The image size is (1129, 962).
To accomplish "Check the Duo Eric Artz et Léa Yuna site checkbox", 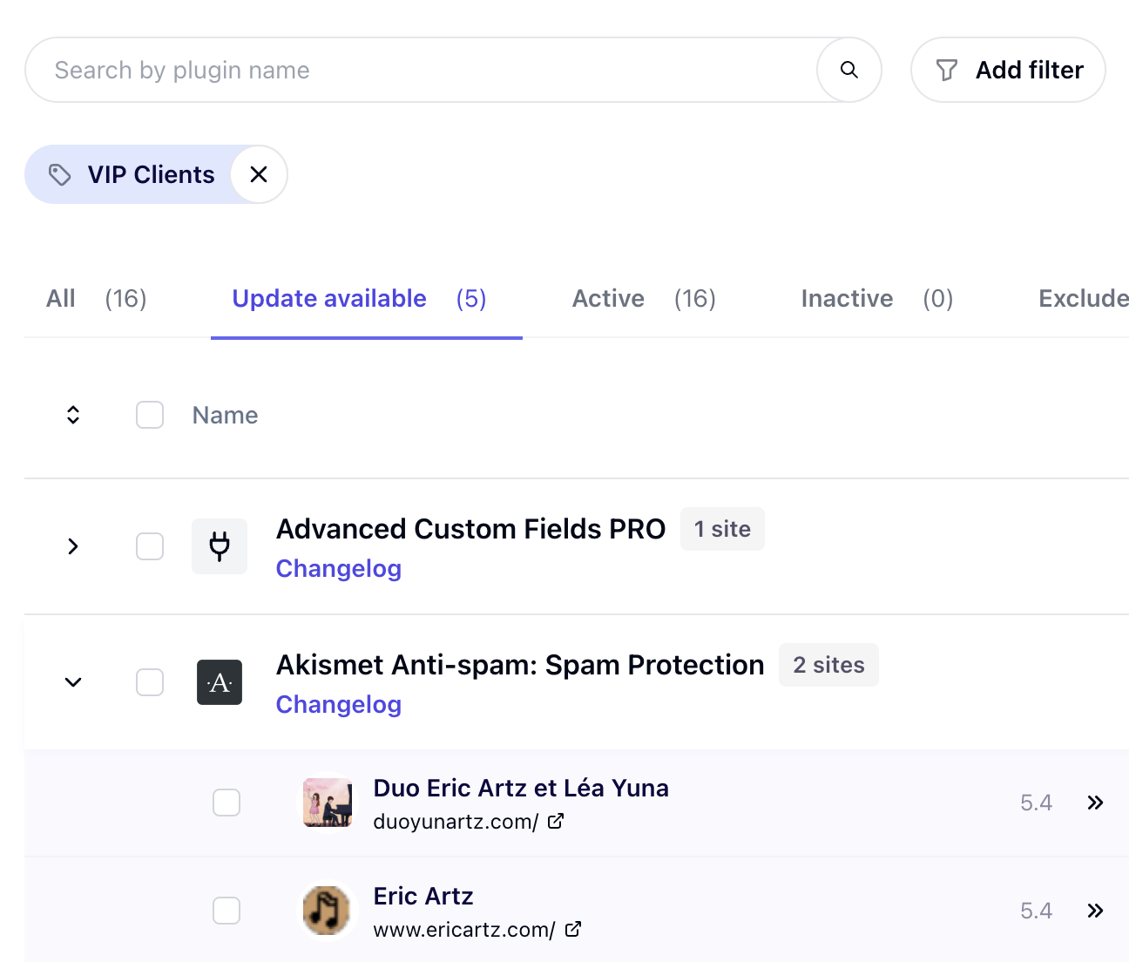I will [x=226, y=803].
